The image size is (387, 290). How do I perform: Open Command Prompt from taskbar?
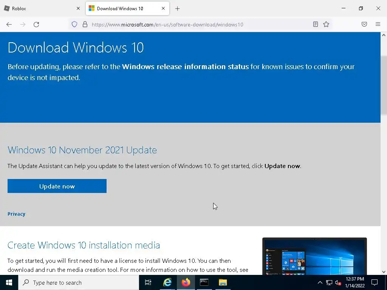tap(204, 282)
